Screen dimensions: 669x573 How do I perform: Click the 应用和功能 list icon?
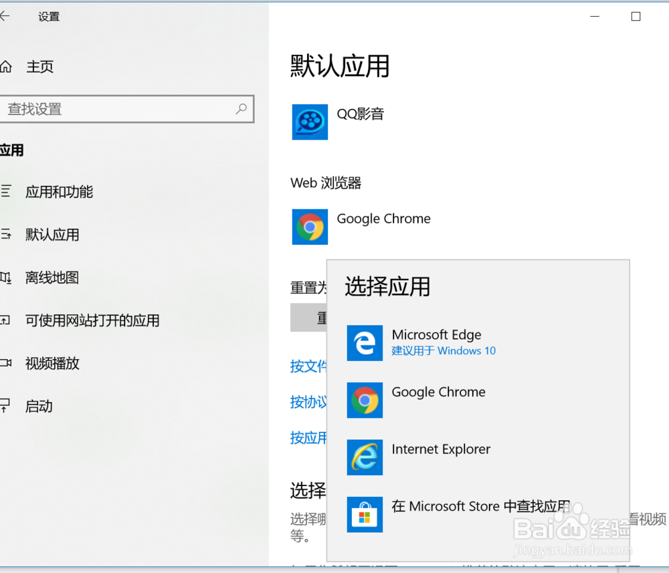click(x=5, y=191)
